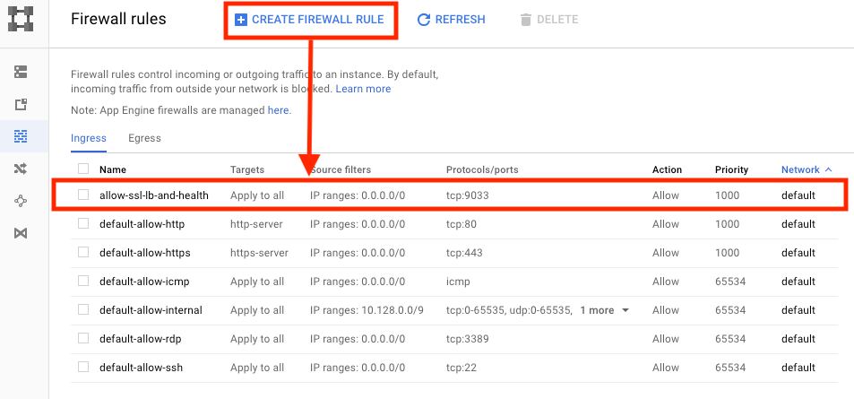
Task: Open the Learn more link
Action: click(x=363, y=89)
